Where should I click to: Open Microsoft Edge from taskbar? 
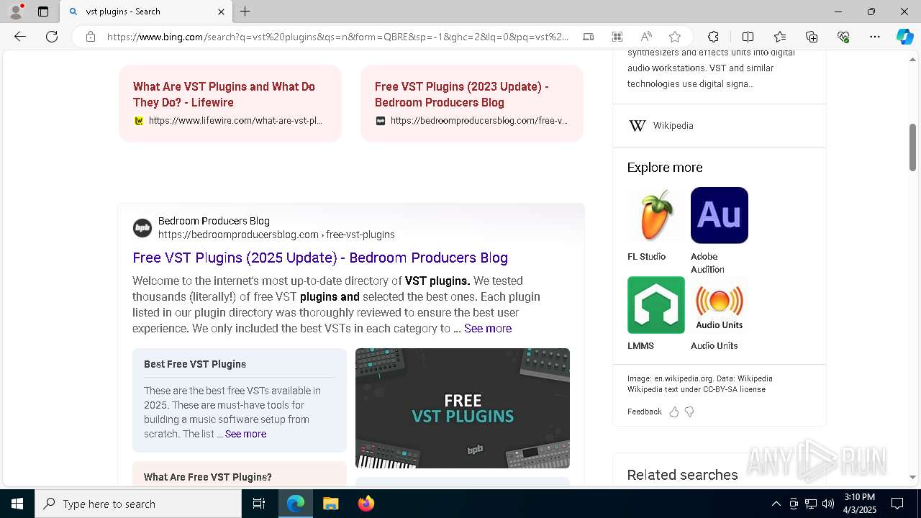pyautogui.click(x=296, y=504)
